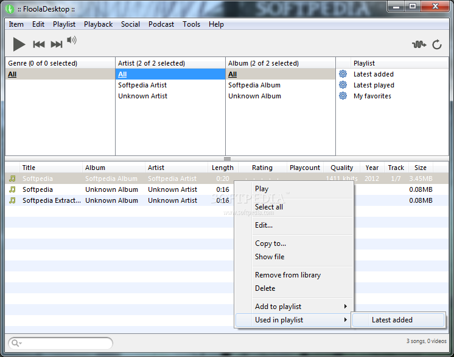Select Unknown Album in Album list

pos(281,96)
